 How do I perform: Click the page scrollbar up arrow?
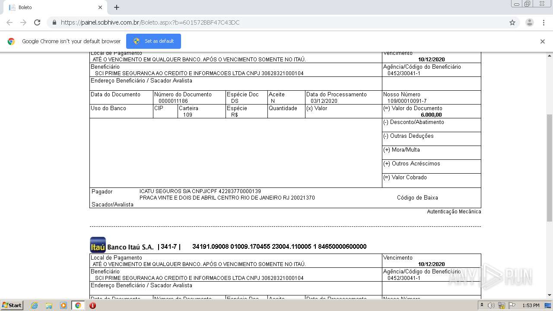[x=550, y=55]
